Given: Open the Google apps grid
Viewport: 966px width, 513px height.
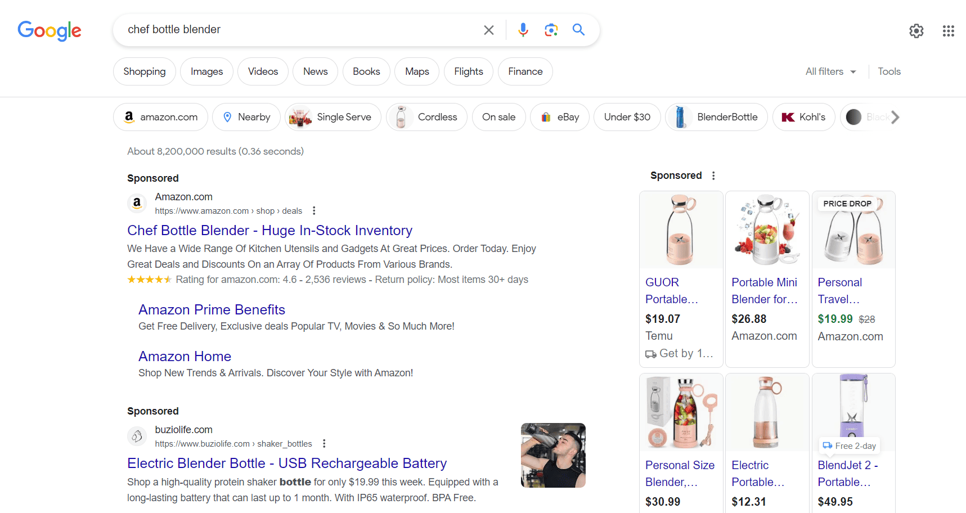Looking at the screenshot, I should [948, 31].
